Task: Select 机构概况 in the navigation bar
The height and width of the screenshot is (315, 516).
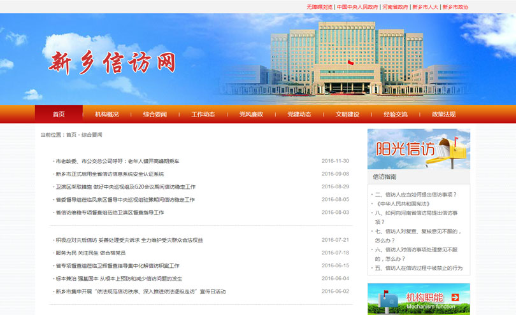Action: [x=107, y=115]
